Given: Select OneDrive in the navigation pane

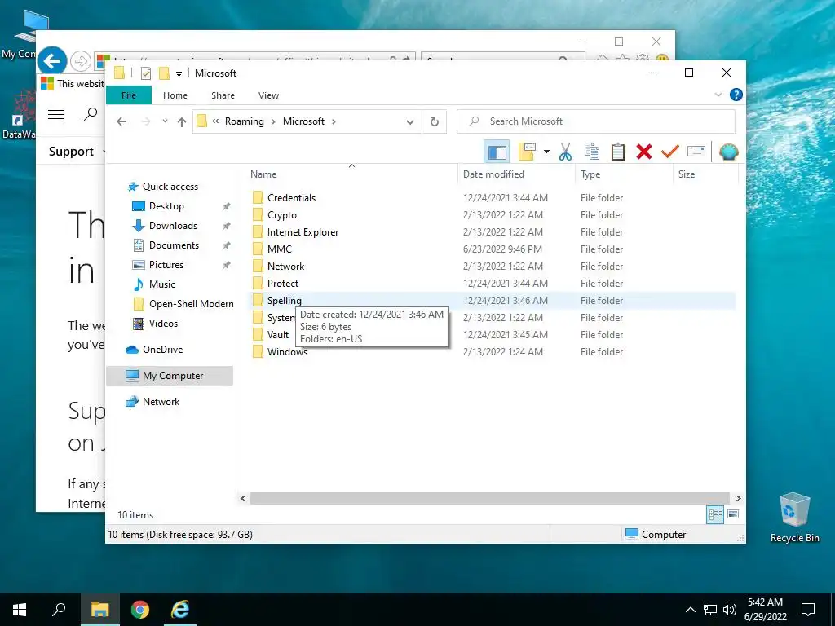Looking at the screenshot, I should 162,350.
